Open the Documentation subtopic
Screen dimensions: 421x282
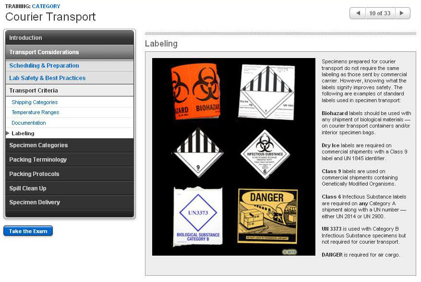click(x=29, y=123)
